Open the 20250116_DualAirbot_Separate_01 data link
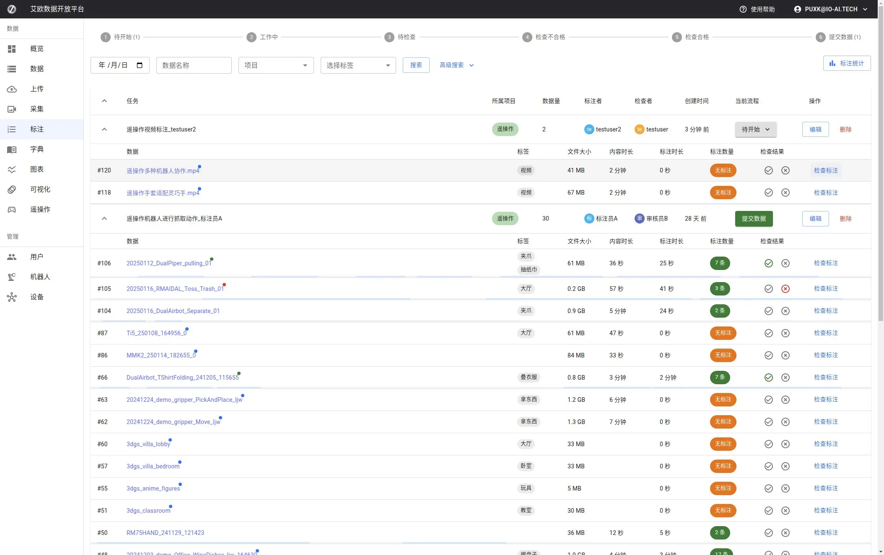This screenshot has height=555, width=884. point(173,311)
